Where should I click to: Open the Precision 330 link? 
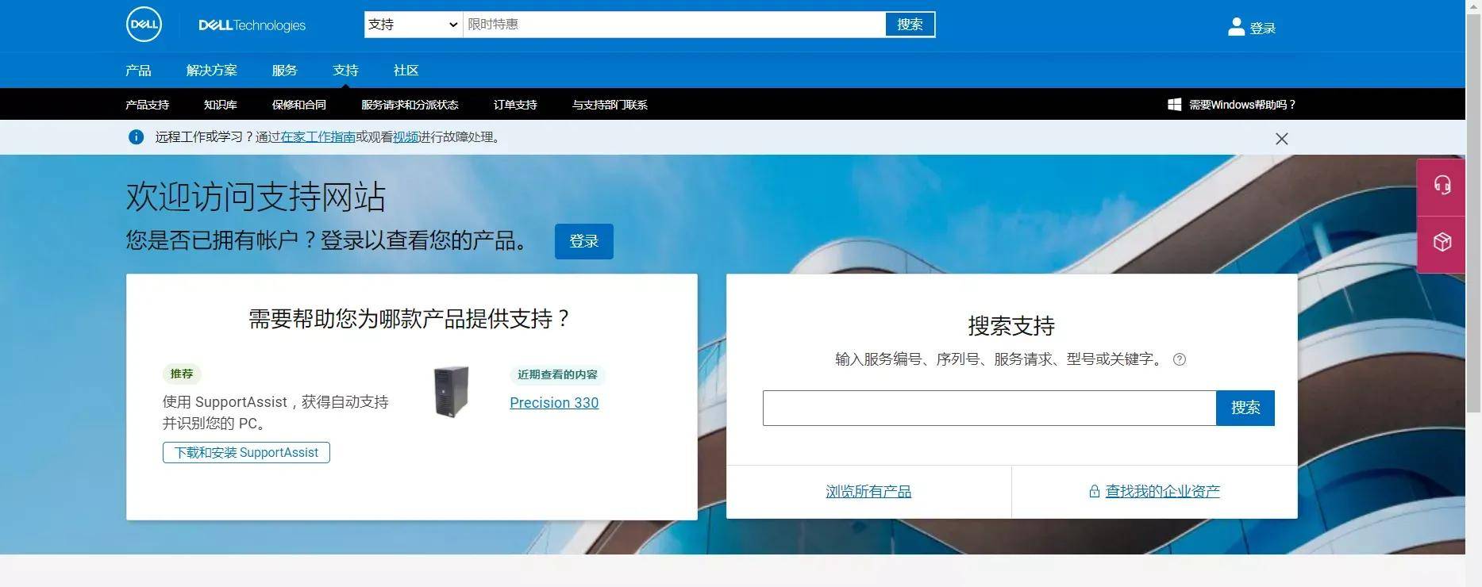tap(554, 403)
